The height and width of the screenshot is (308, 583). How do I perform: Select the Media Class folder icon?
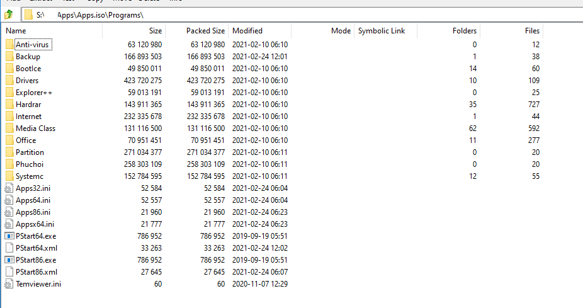pyautogui.click(x=9, y=128)
